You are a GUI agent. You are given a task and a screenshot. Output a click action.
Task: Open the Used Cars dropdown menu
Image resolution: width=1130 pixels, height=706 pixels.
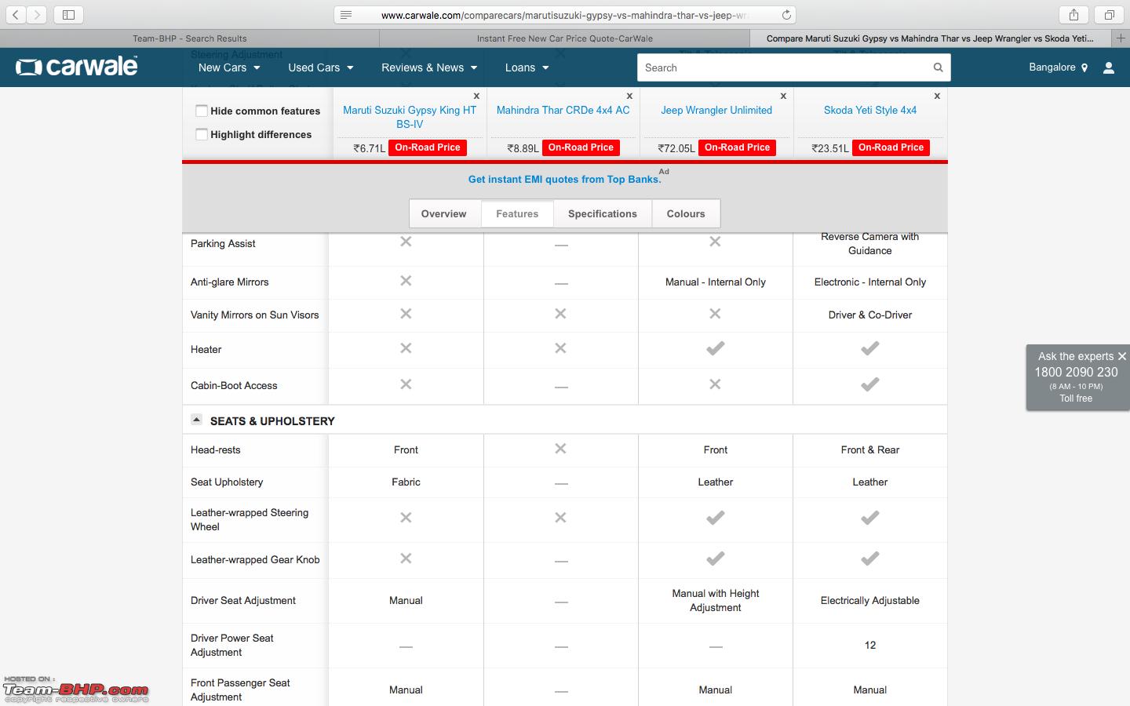point(320,67)
